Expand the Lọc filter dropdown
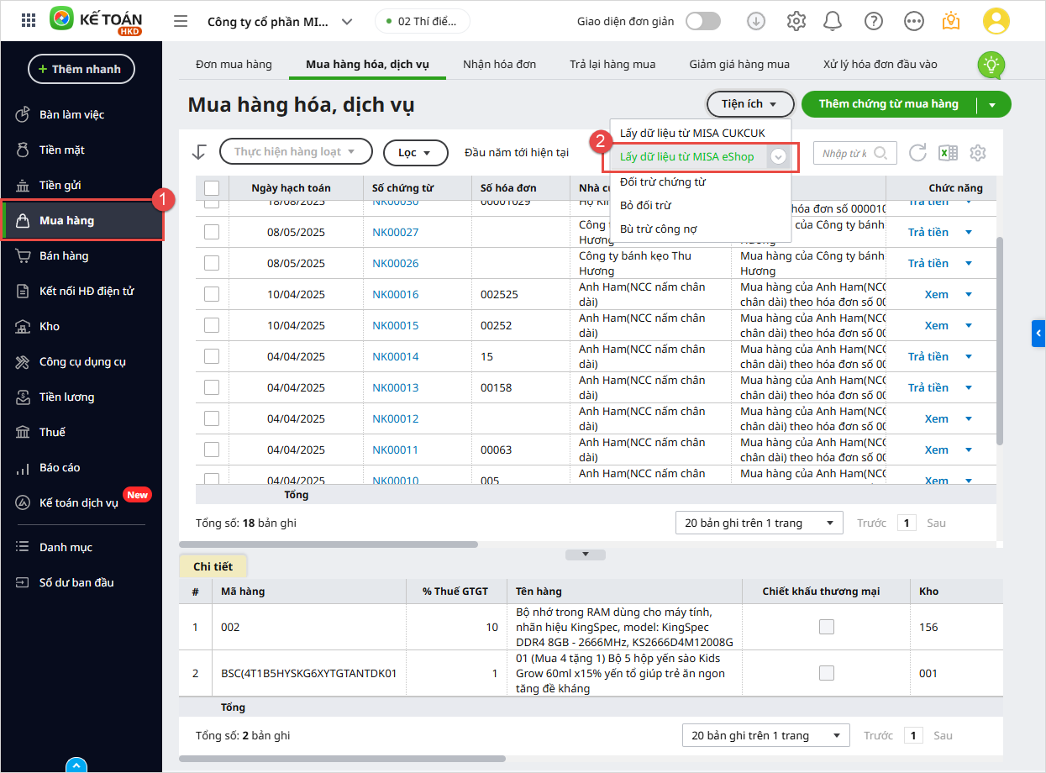The image size is (1046, 773). (x=415, y=152)
